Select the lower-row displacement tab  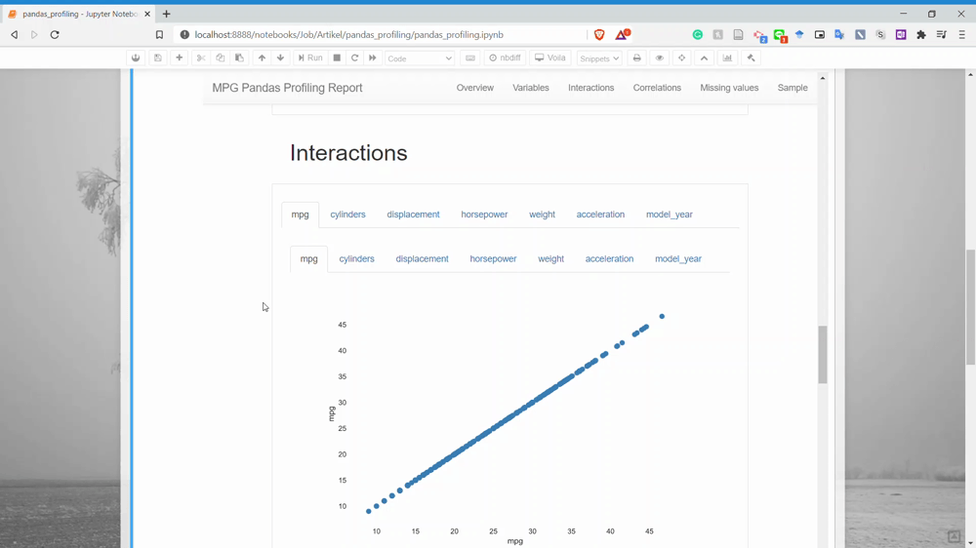(x=422, y=258)
